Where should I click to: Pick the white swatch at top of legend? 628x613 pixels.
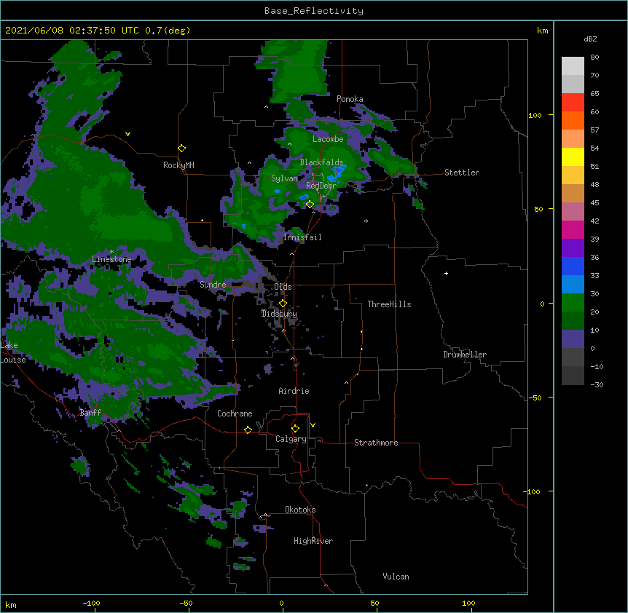point(573,66)
